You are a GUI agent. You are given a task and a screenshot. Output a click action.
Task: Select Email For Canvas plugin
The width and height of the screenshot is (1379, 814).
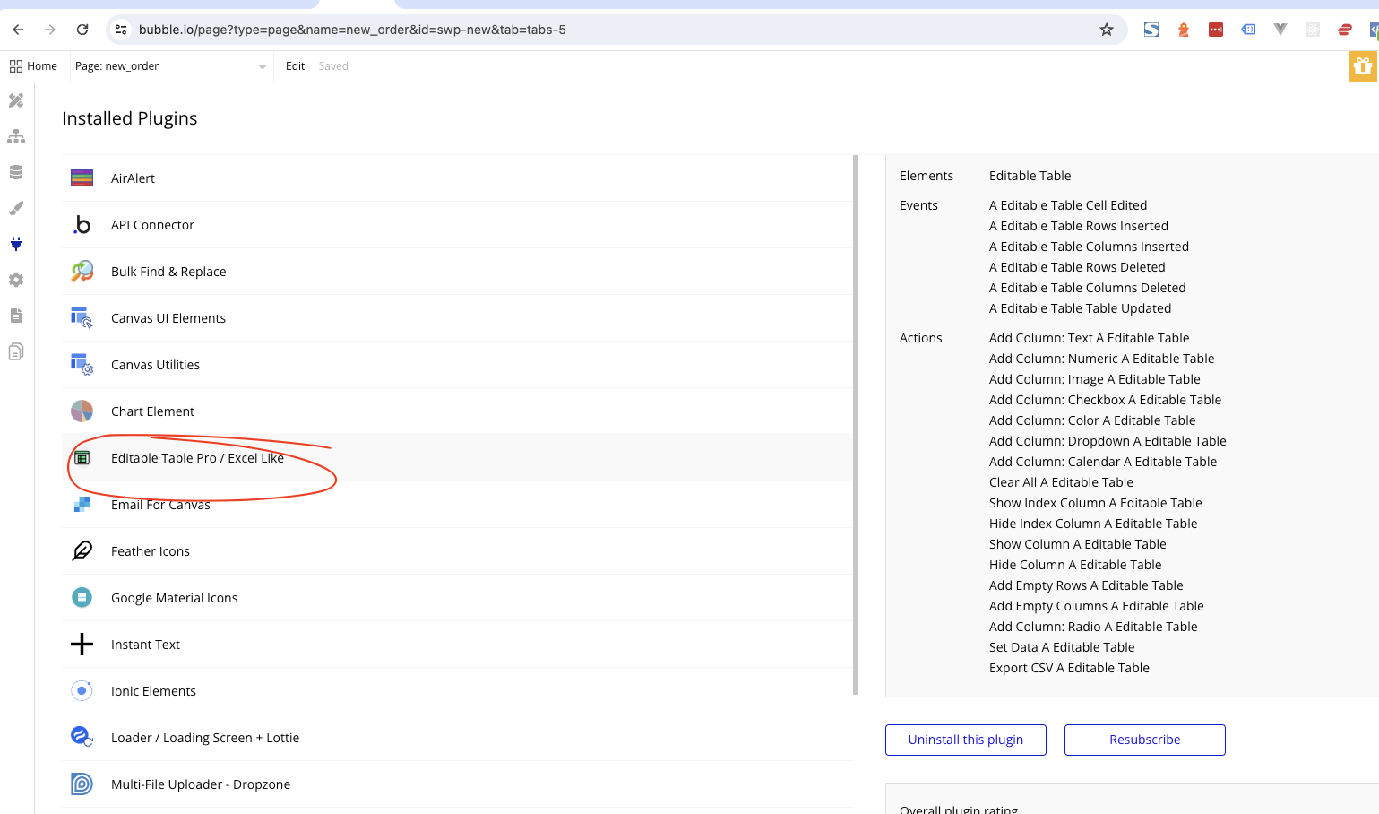point(457,505)
